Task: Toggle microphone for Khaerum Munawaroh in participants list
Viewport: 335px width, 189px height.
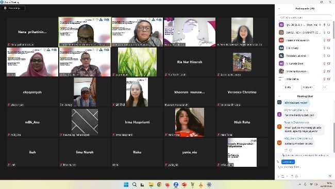Action: (x=324, y=40)
